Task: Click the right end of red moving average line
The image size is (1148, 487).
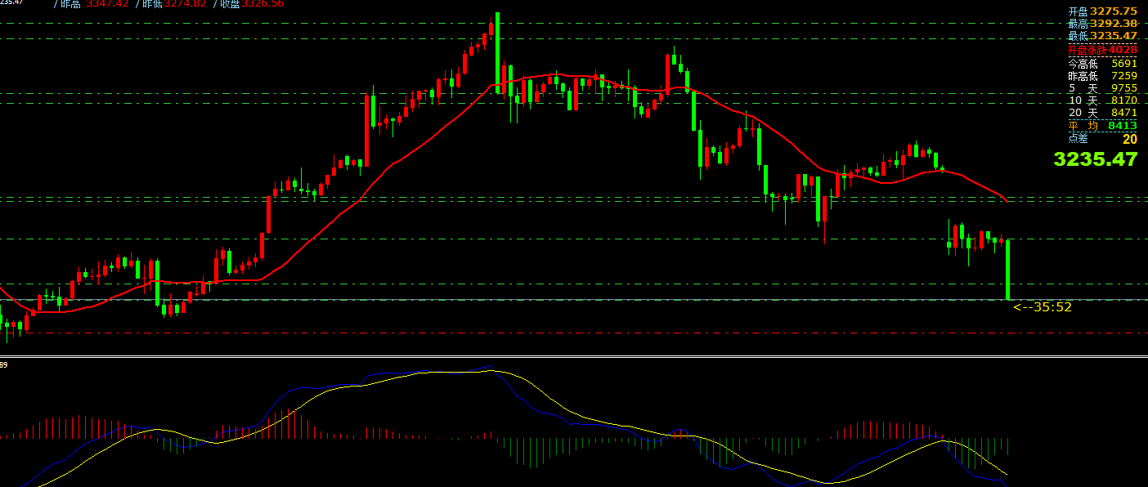Action: [1006, 201]
